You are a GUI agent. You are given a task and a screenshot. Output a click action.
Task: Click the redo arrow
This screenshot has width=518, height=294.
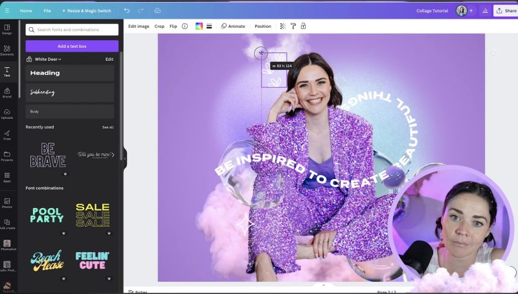coord(141,10)
